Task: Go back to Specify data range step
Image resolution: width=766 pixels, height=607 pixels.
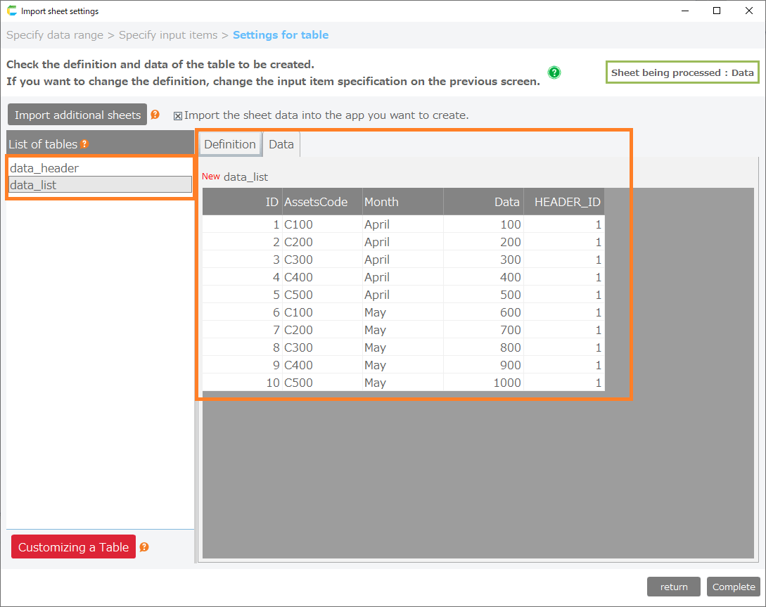Action: tap(55, 35)
